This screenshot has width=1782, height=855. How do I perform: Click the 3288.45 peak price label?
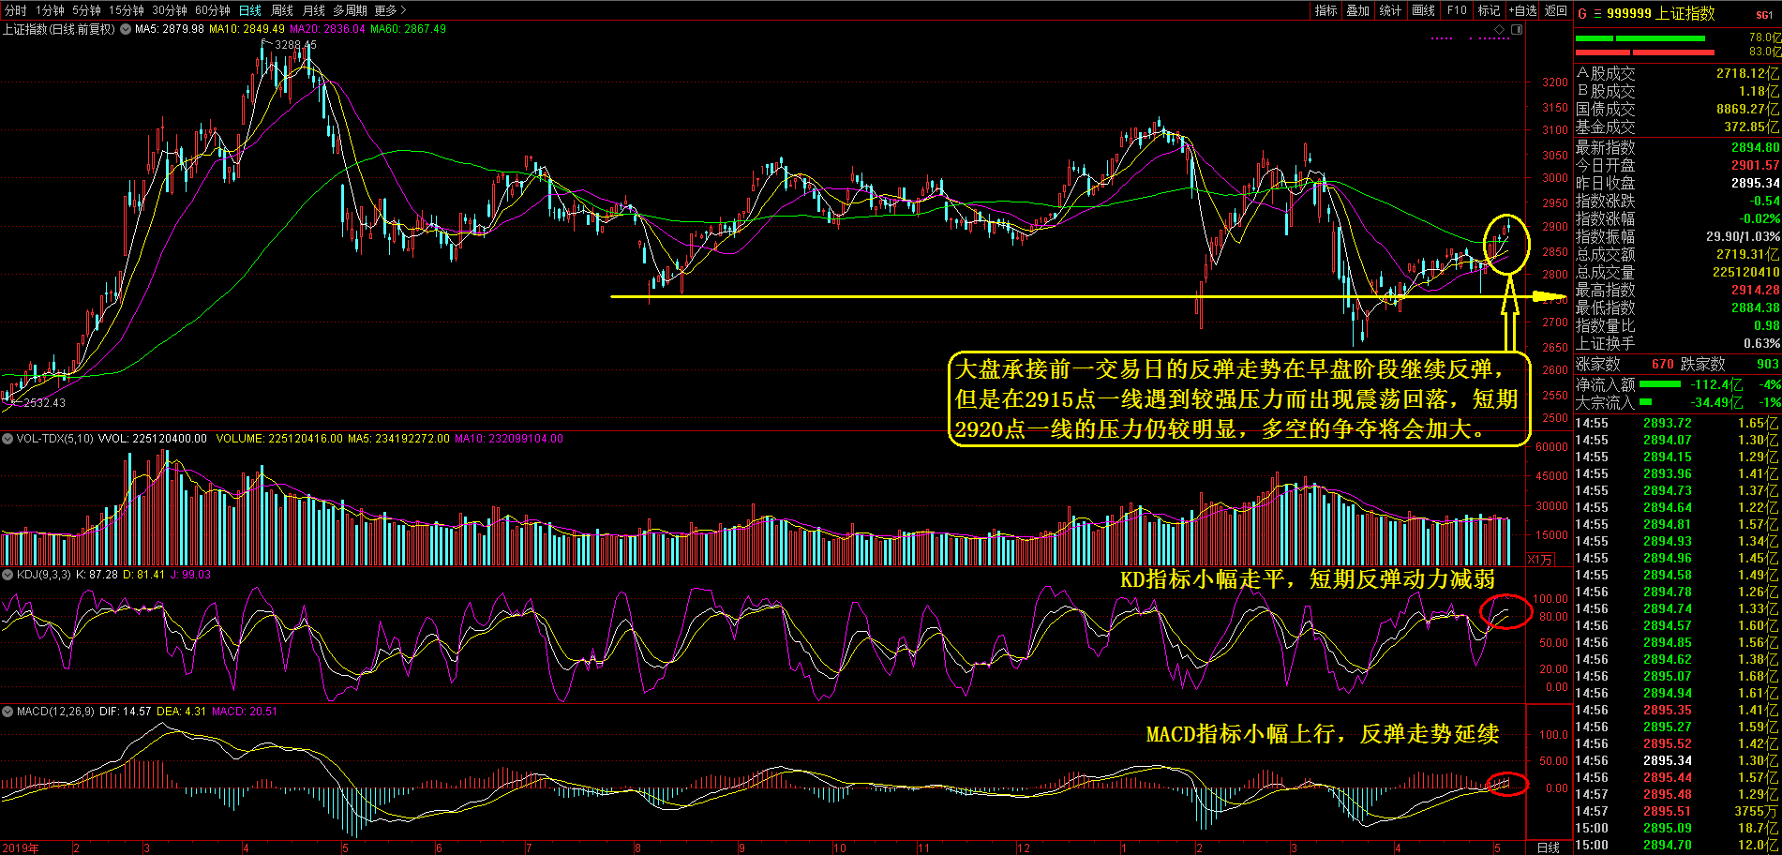click(x=295, y=44)
